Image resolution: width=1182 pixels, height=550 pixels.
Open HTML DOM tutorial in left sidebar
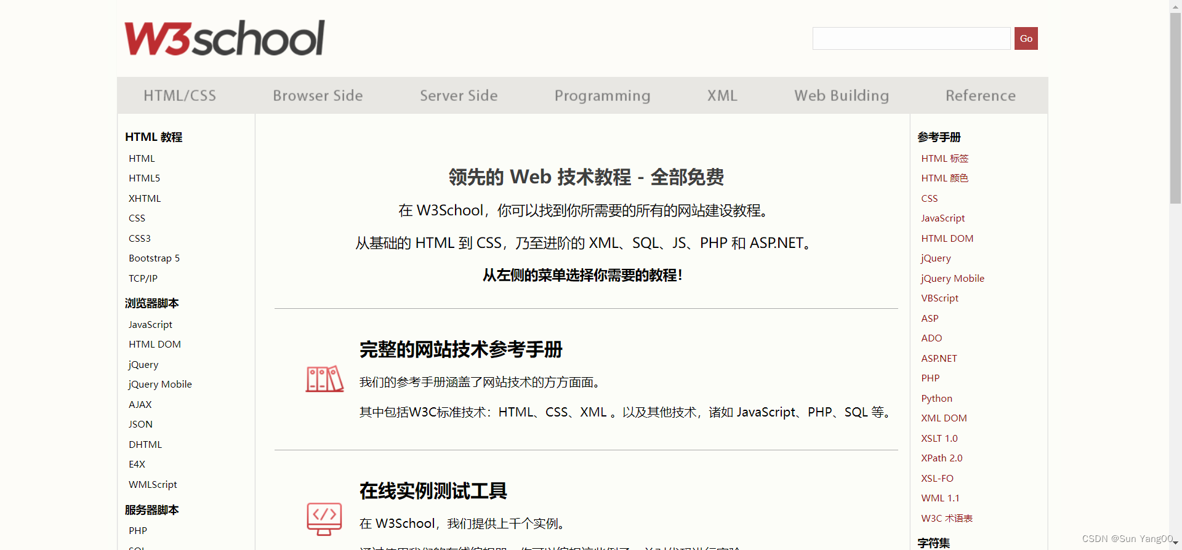155,345
